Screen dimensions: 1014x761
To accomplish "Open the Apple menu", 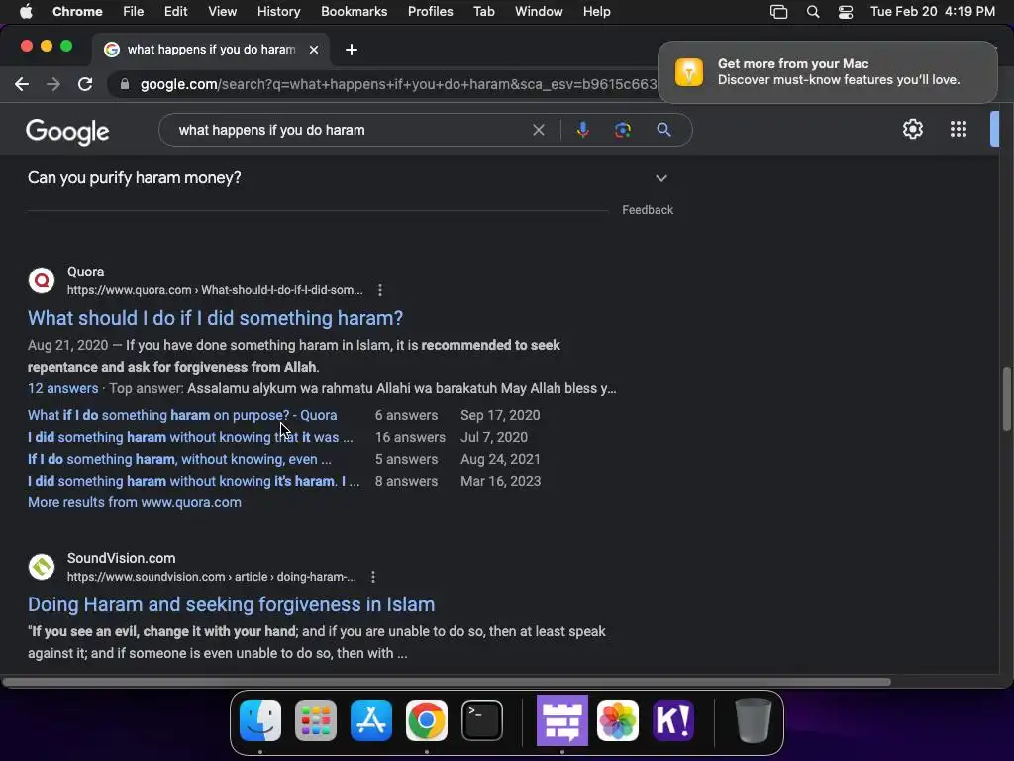I will tap(26, 12).
